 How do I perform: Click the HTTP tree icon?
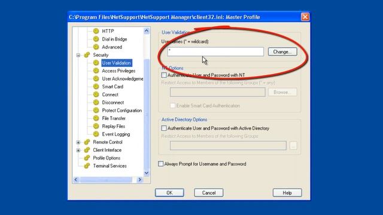point(96,31)
